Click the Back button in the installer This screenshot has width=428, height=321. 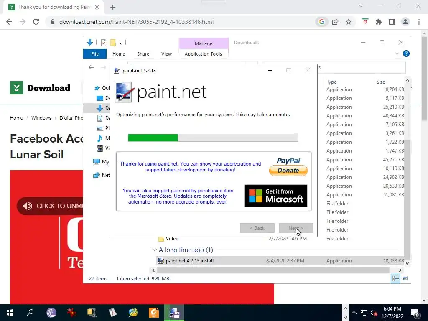pyautogui.click(x=257, y=228)
